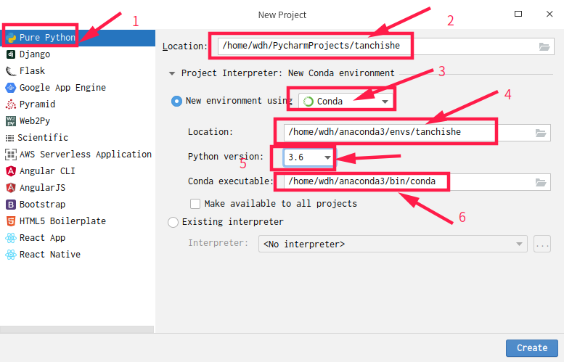Click the Flask project icon

11,71
